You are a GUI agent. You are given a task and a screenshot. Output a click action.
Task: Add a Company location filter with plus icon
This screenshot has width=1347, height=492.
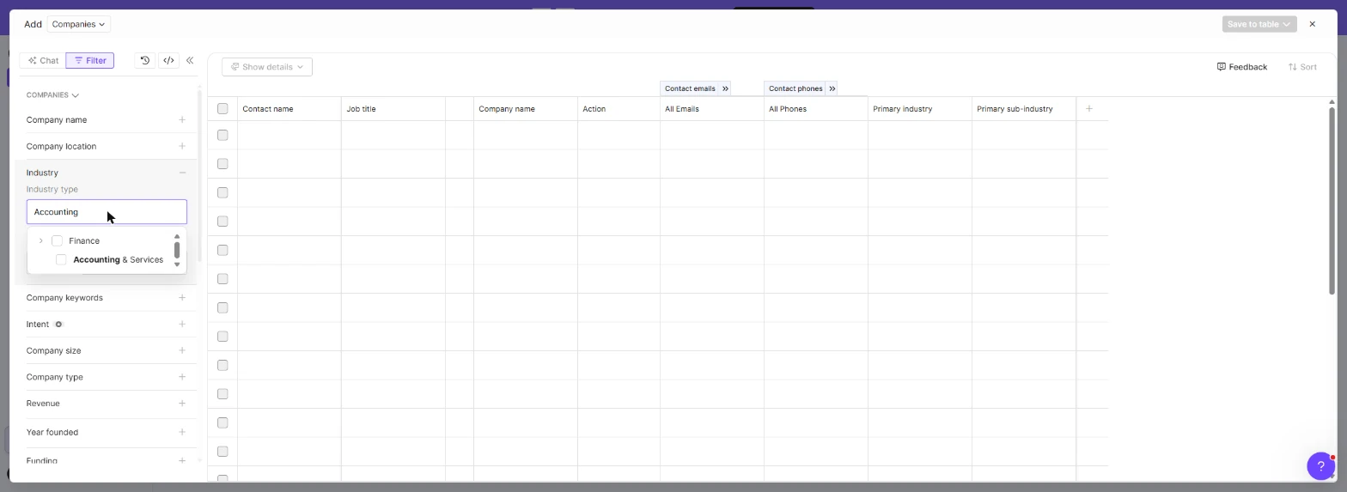[182, 146]
